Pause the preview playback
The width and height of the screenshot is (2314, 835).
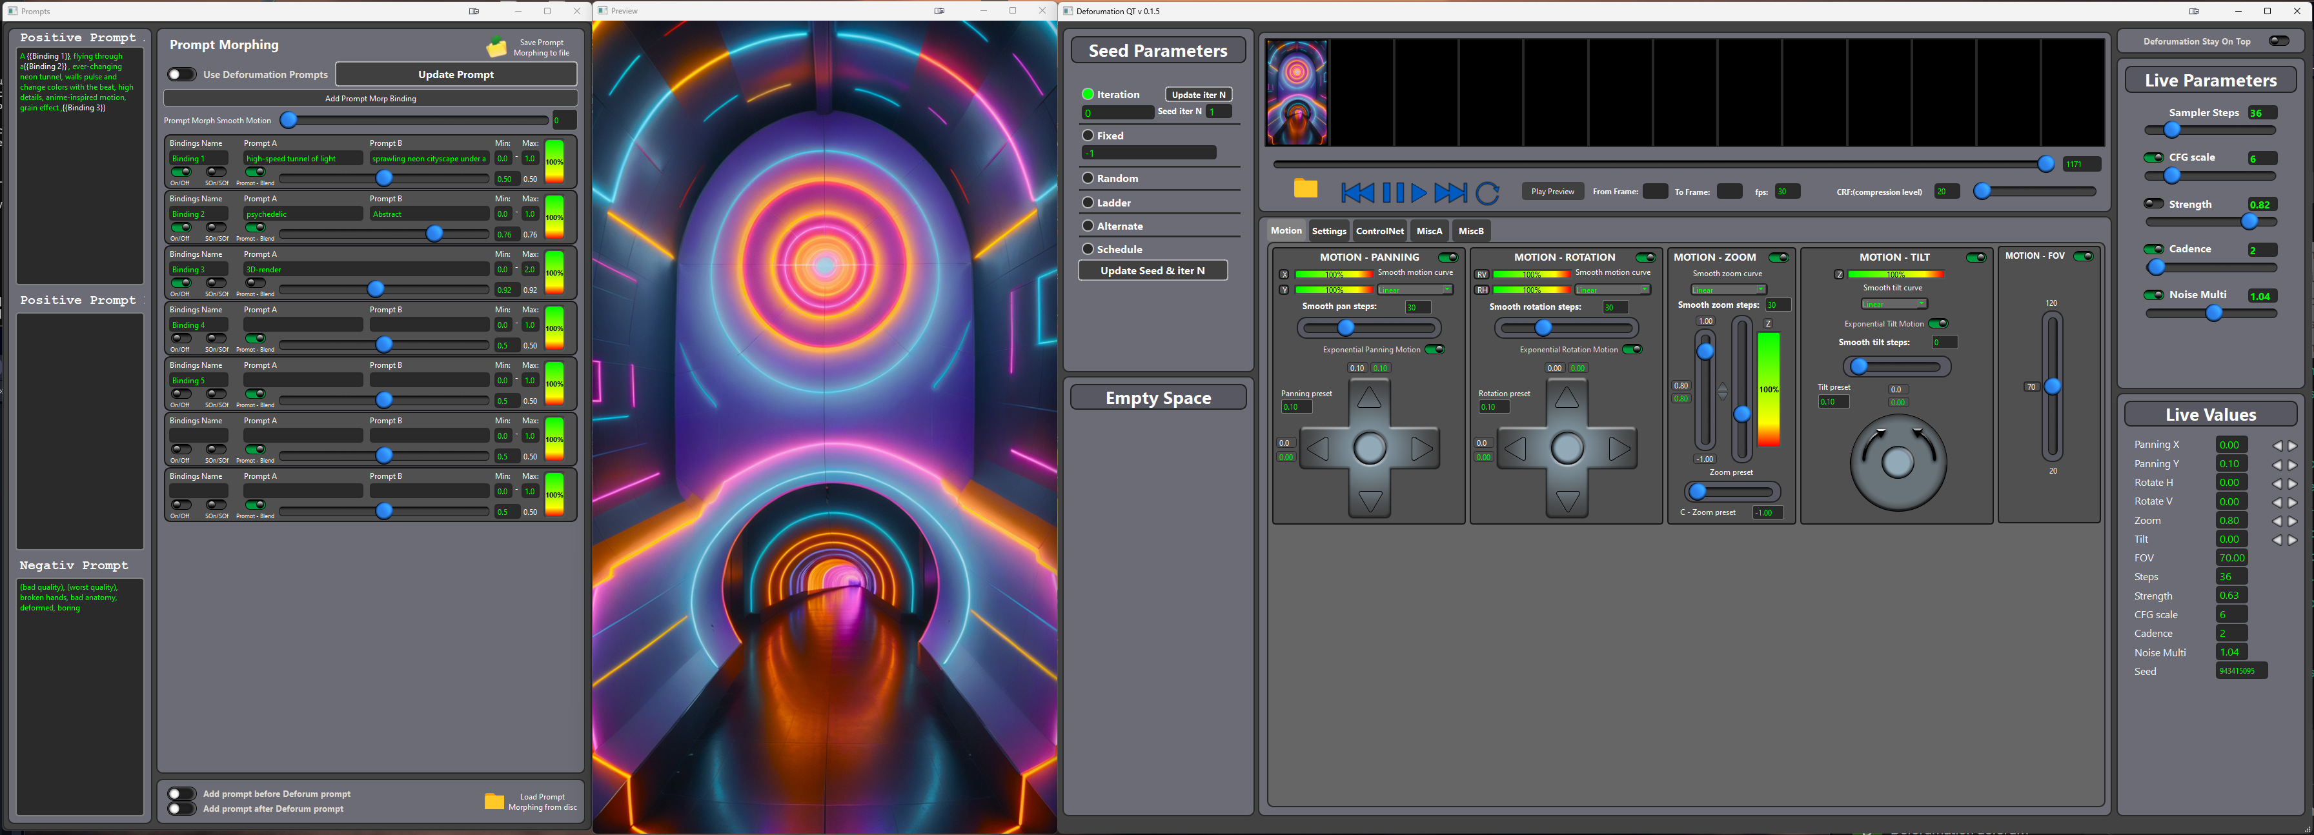click(1394, 192)
